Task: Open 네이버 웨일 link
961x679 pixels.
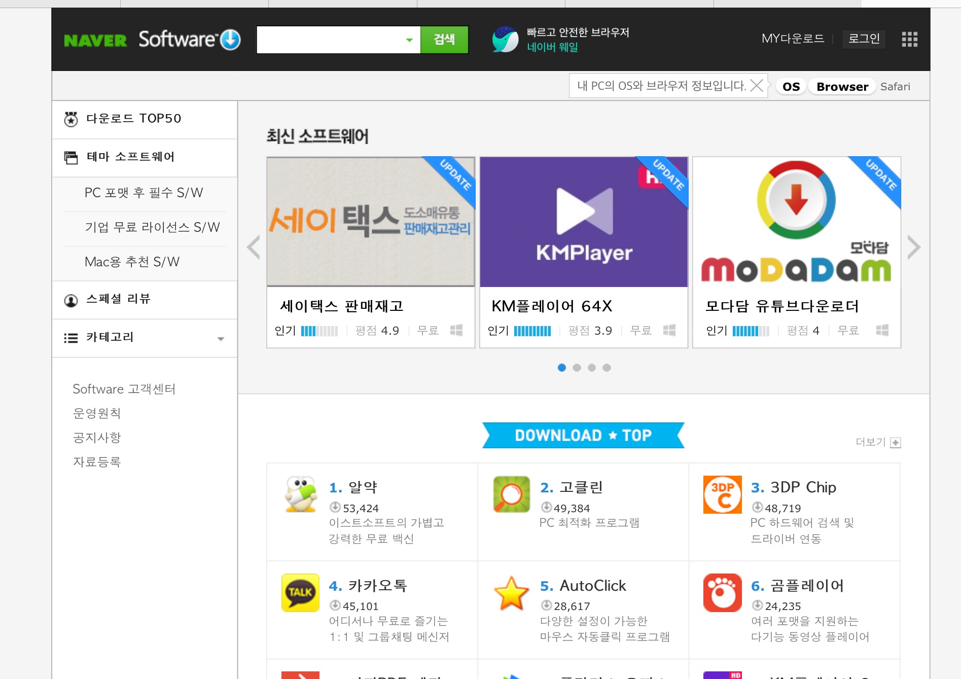Action: click(x=552, y=47)
